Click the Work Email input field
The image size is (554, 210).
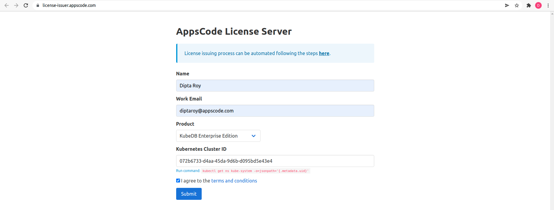[275, 111]
